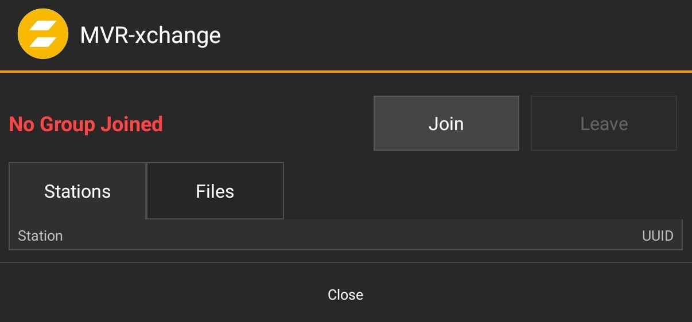This screenshot has height=322, width=692.
Task: Click the UUID column header
Action: click(x=658, y=236)
